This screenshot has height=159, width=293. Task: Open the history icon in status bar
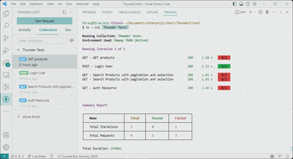pyautogui.click(x=52, y=156)
